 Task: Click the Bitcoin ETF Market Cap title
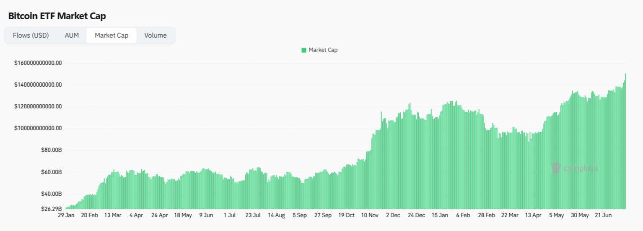click(57, 16)
